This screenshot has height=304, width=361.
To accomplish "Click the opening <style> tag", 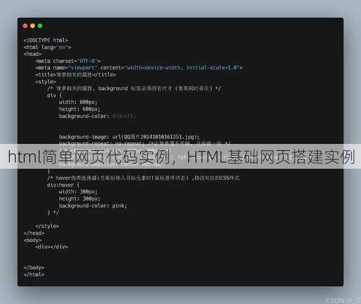I will 45,81.
